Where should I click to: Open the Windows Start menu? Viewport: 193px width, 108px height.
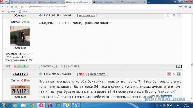pyautogui.click(x=3, y=105)
